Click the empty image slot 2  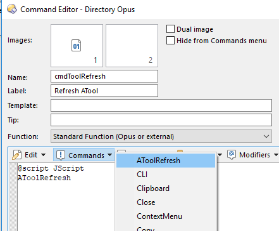point(132,46)
